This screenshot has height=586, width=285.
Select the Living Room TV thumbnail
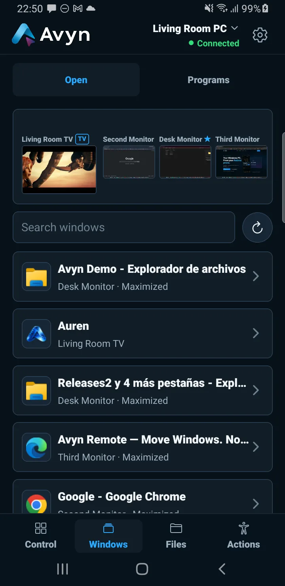(x=59, y=169)
